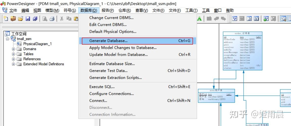Screen dimensions: 291x126
Task: Open a file with the folder icon
Action: point(20,19)
